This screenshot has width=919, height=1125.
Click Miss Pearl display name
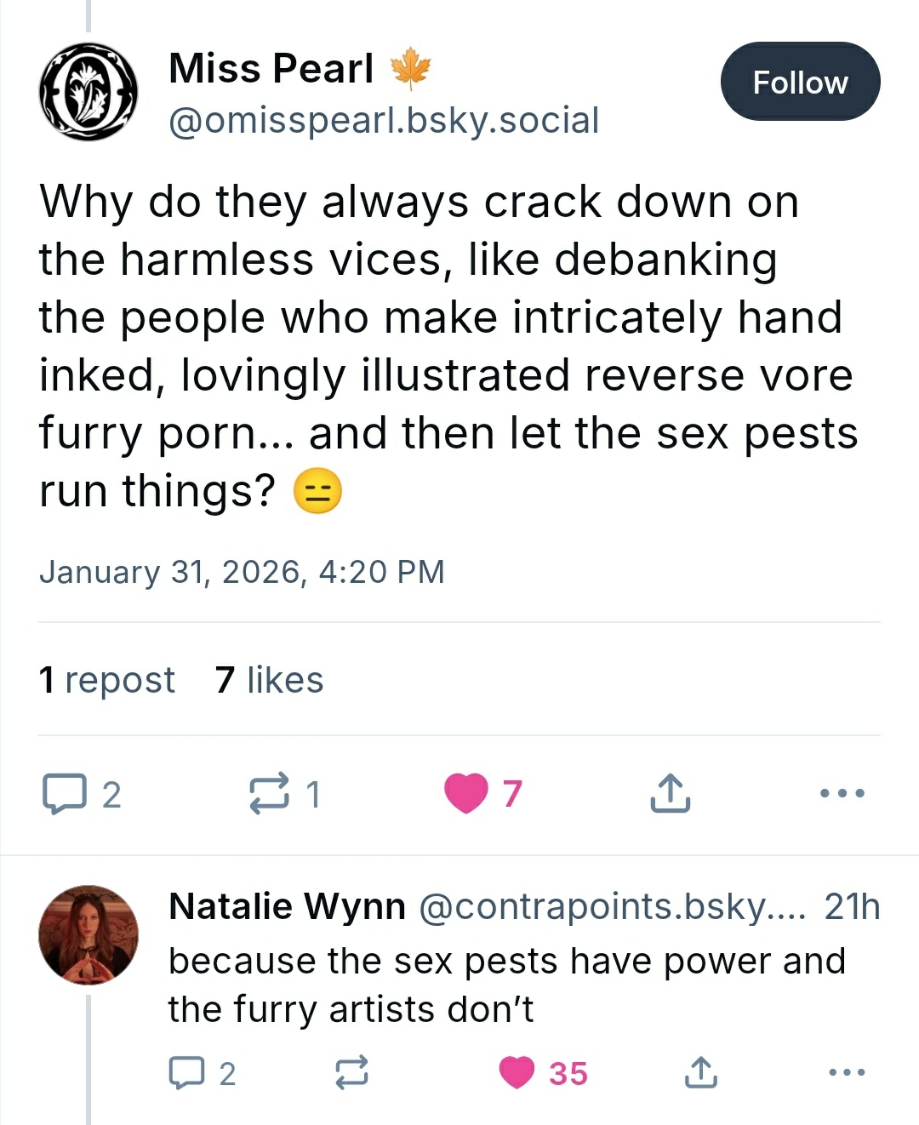[271, 68]
